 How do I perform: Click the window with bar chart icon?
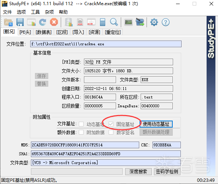(x=31, y=22)
